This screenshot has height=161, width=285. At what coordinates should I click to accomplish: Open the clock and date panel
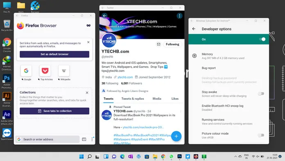coord(272,156)
